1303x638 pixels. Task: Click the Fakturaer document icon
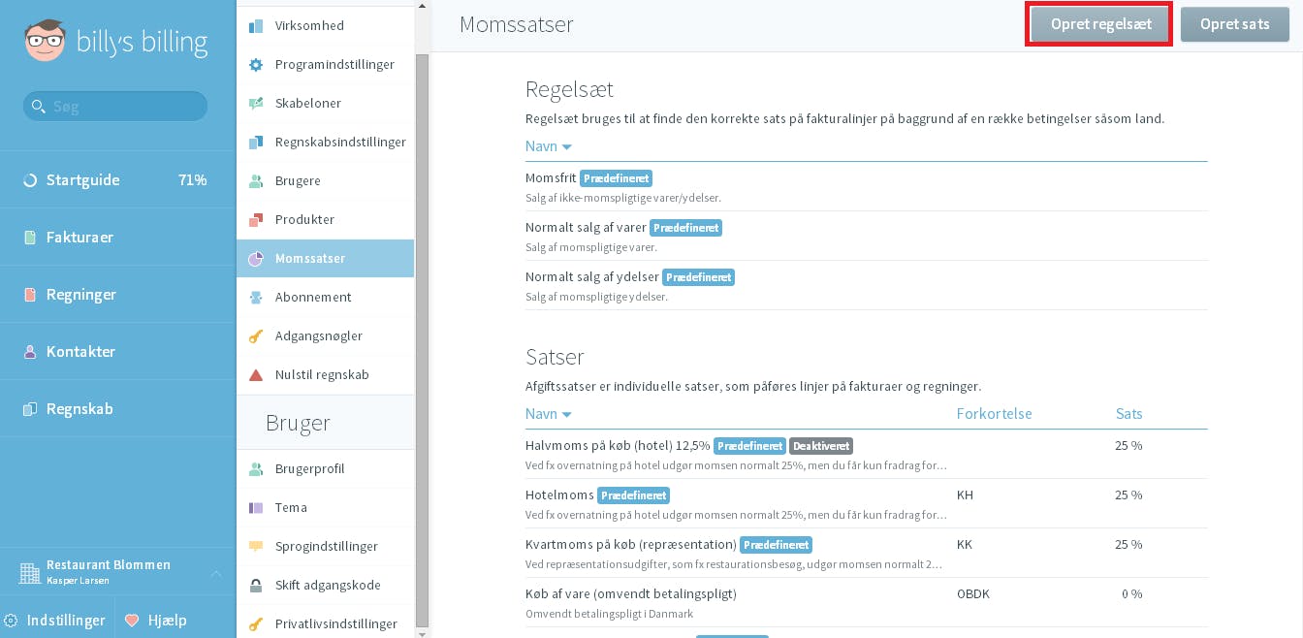click(x=30, y=238)
